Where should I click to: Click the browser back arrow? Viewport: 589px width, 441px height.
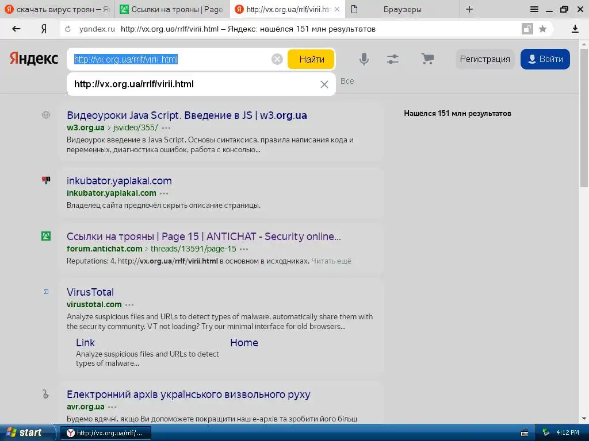pyautogui.click(x=16, y=29)
